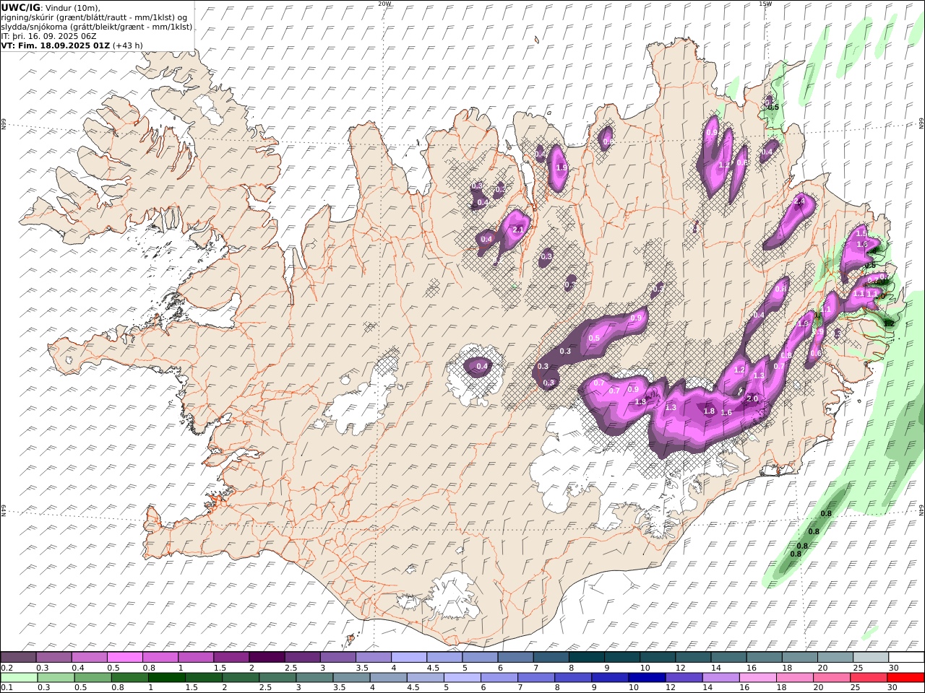925x693 pixels.
Task: Pick pure red lower swatch above 30
Action: coord(905,678)
